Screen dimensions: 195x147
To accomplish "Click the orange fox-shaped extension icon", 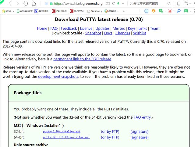I will tap(154, 11).
